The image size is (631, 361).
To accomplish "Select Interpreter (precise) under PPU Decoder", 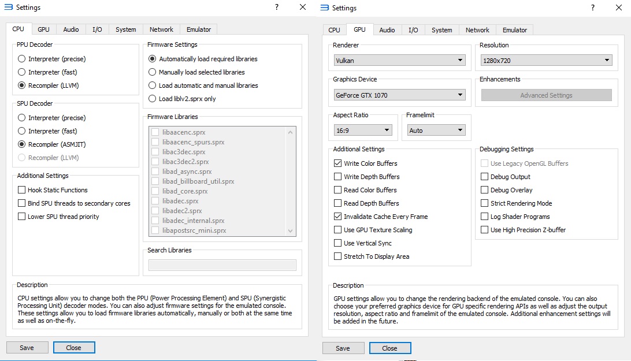I will click(x=22, y=59).
